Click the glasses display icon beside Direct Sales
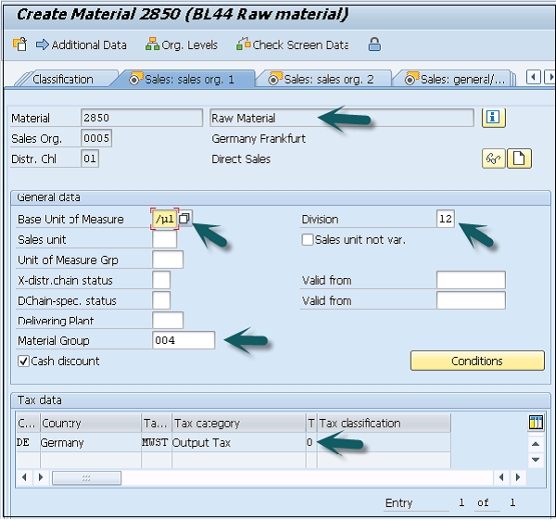The width and height of the screenshot is (556, 520). [493, 159]
